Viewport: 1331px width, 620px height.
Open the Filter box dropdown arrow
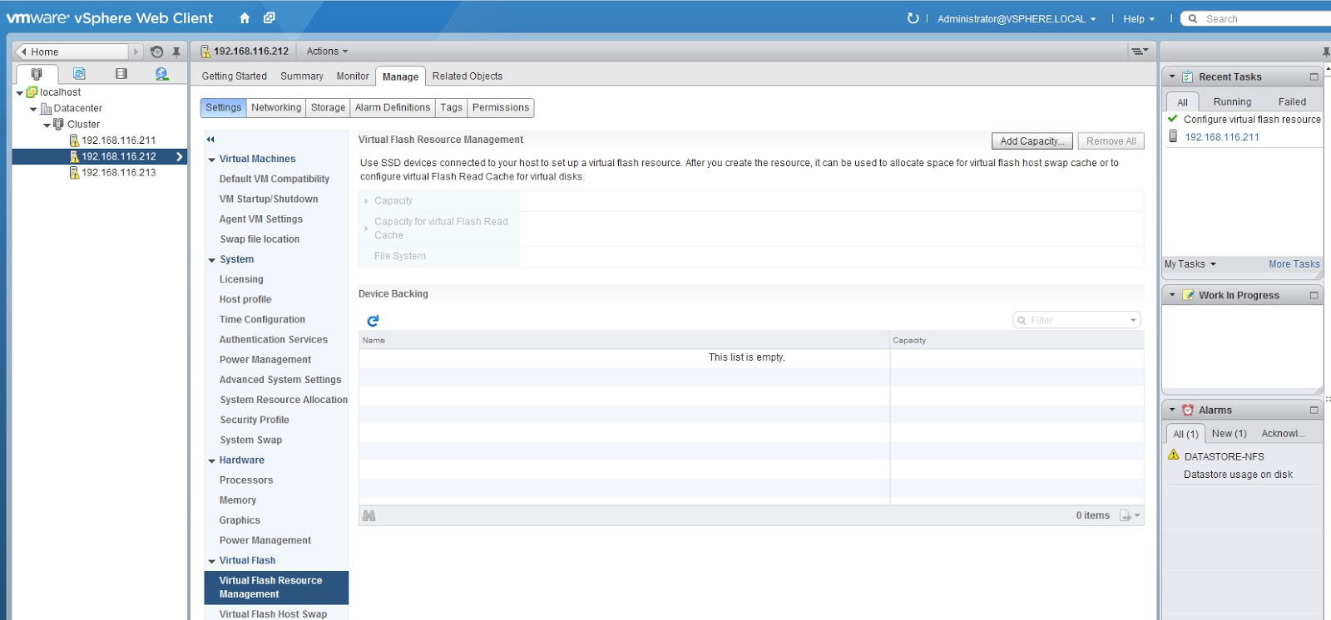click(1133, 321)
